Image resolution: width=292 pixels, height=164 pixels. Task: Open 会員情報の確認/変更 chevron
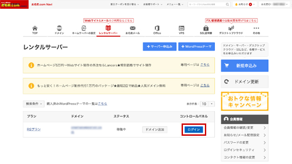point(265,128)
